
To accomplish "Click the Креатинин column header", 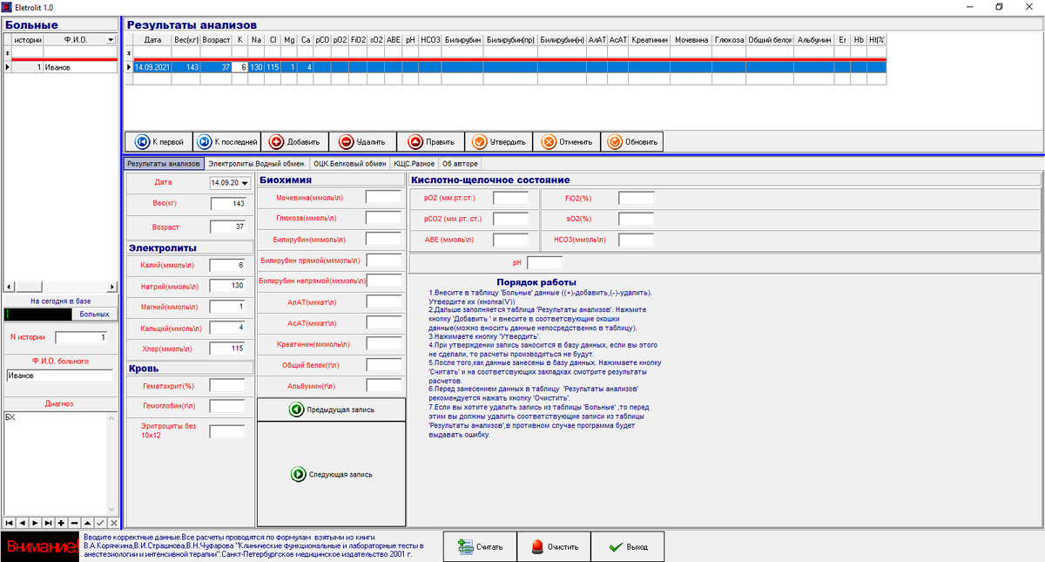I will click(650, 39).
